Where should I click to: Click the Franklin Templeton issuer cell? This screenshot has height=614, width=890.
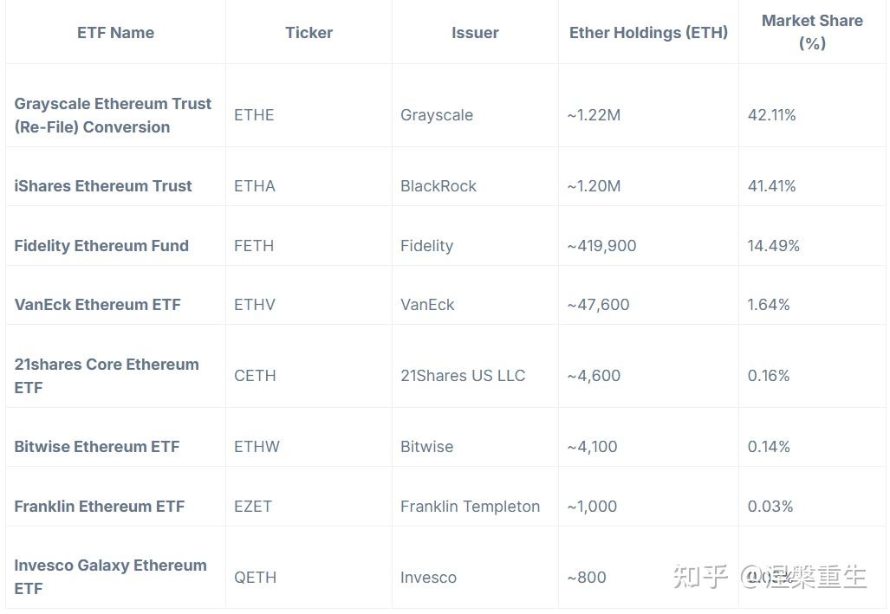pyautogui.click(x=470, y=507)
